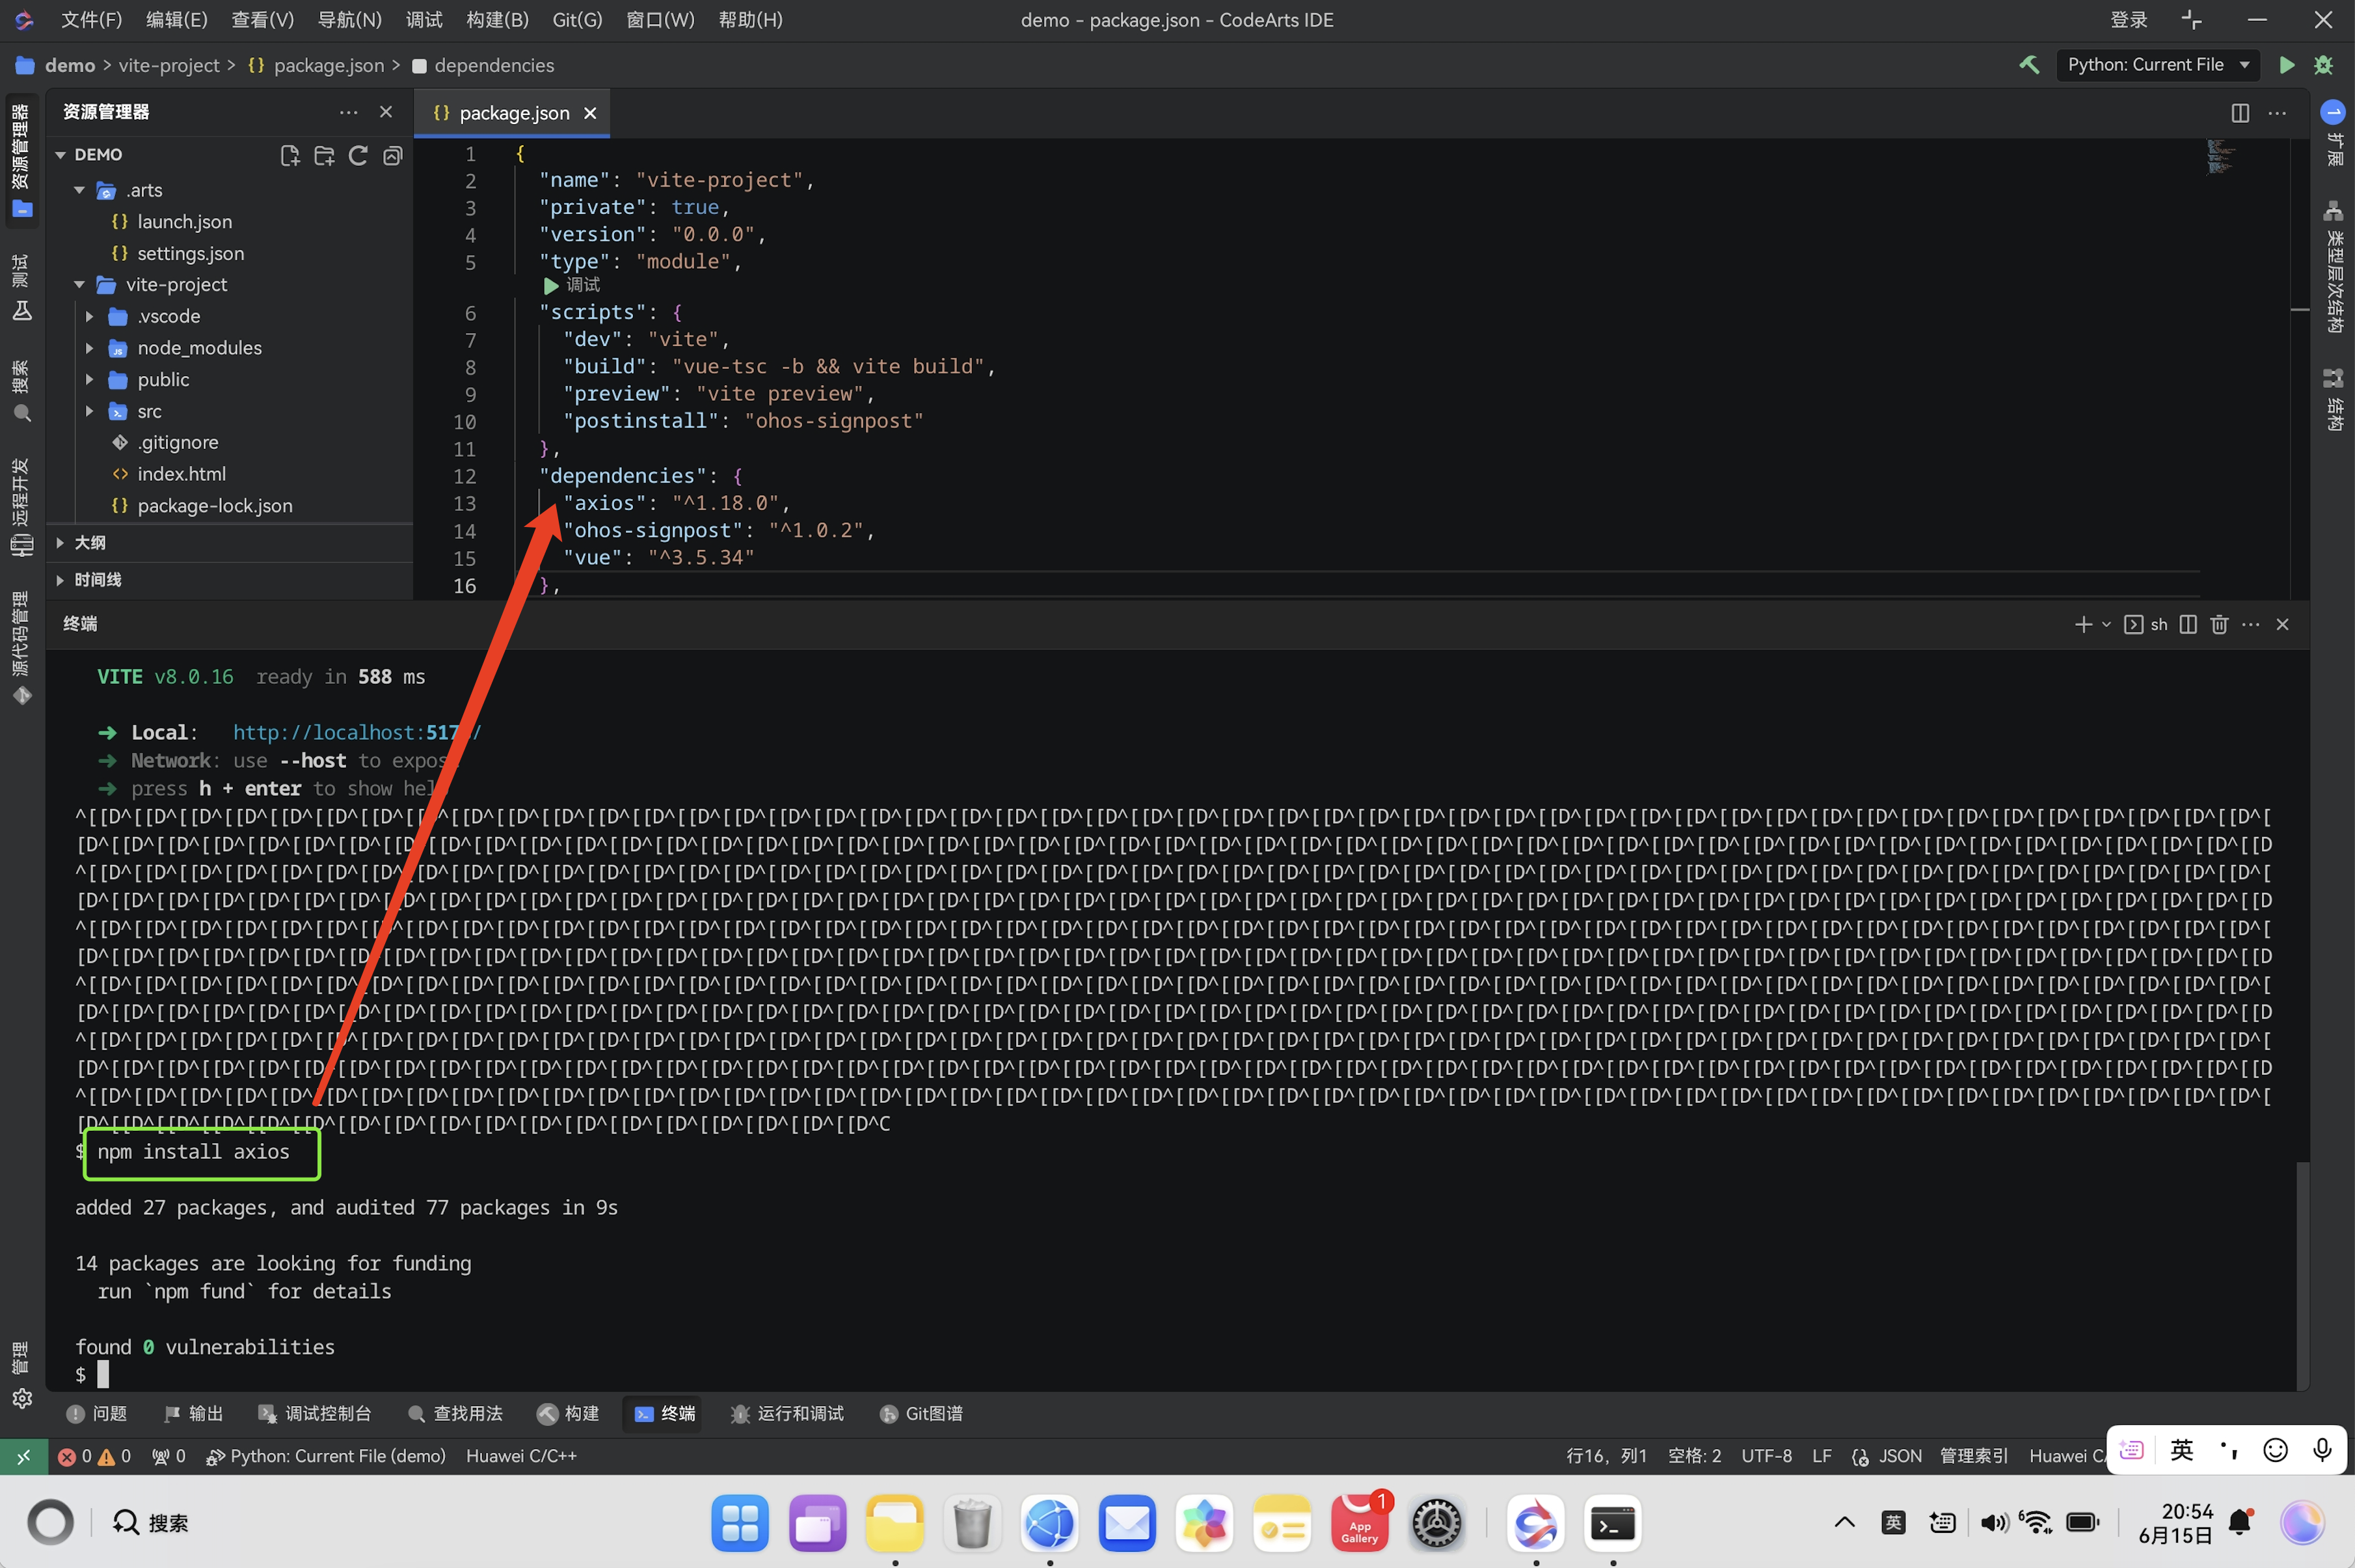2355x1568 pixels.
Task: Split the editor with the split icon
Action: click(x=2240, y=113)
